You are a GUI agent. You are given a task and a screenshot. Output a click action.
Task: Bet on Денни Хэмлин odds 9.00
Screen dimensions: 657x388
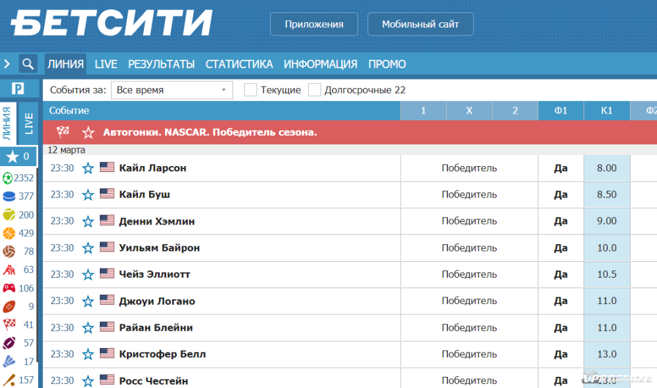(x=606, y=221)
